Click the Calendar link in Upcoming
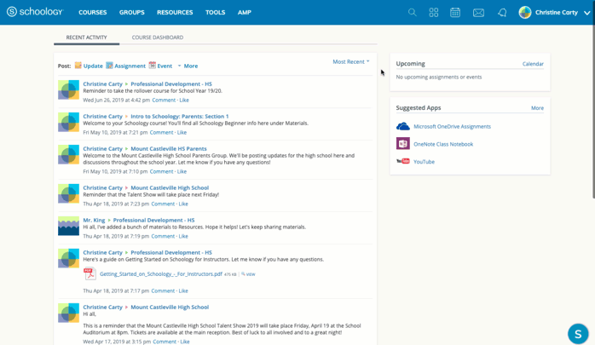 pos(533,64)
